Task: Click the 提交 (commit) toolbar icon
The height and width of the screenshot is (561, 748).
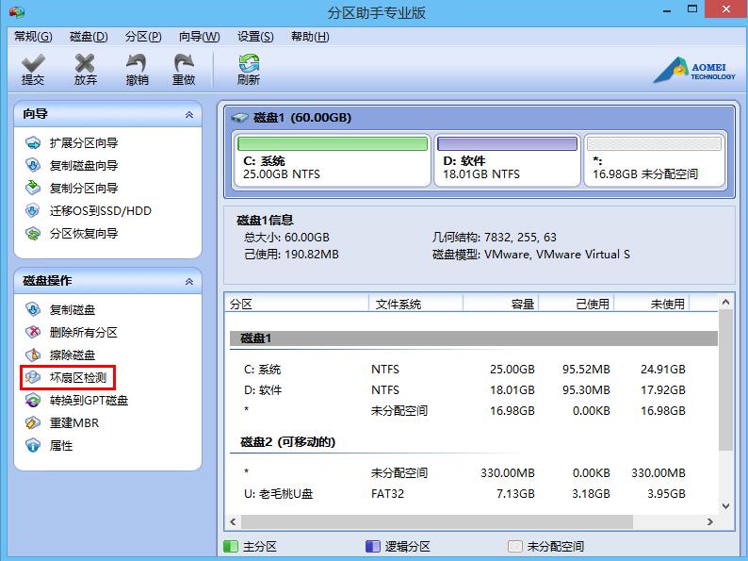Action: click(x=33, y=63)
